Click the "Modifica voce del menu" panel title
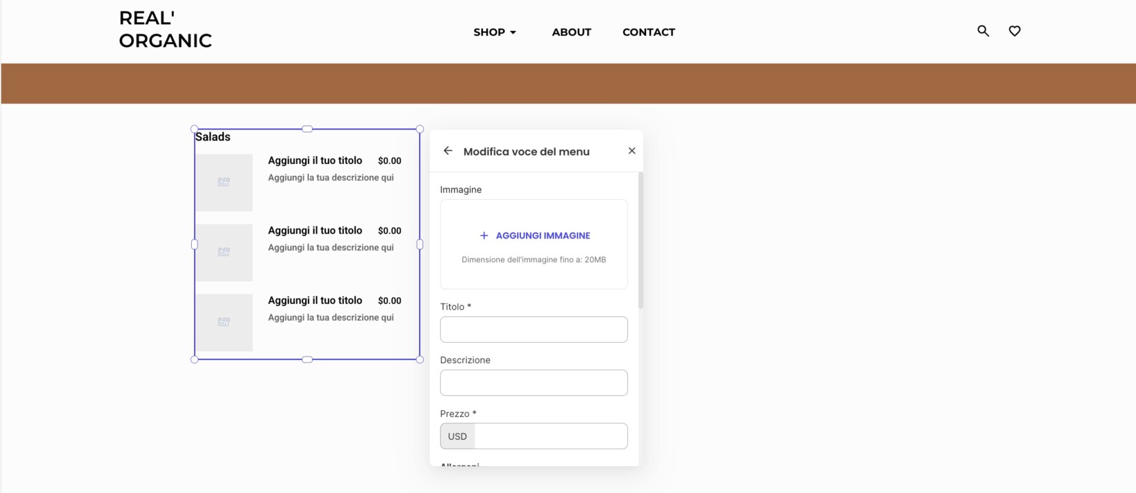The height and width of the screenshot is (493, 1136). pyautogui.click(x=527, y=152)
